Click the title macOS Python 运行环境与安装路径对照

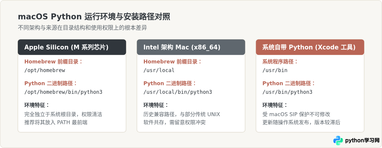94,17
